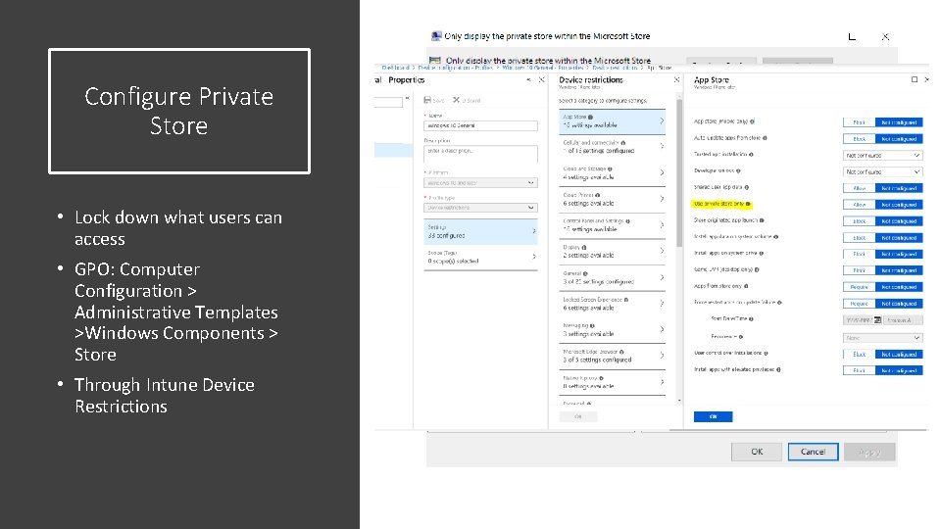Click Windows 10 General - Properties breadcrumb
The height and width of the screenshot is (529, 941).
pos(542,68)
